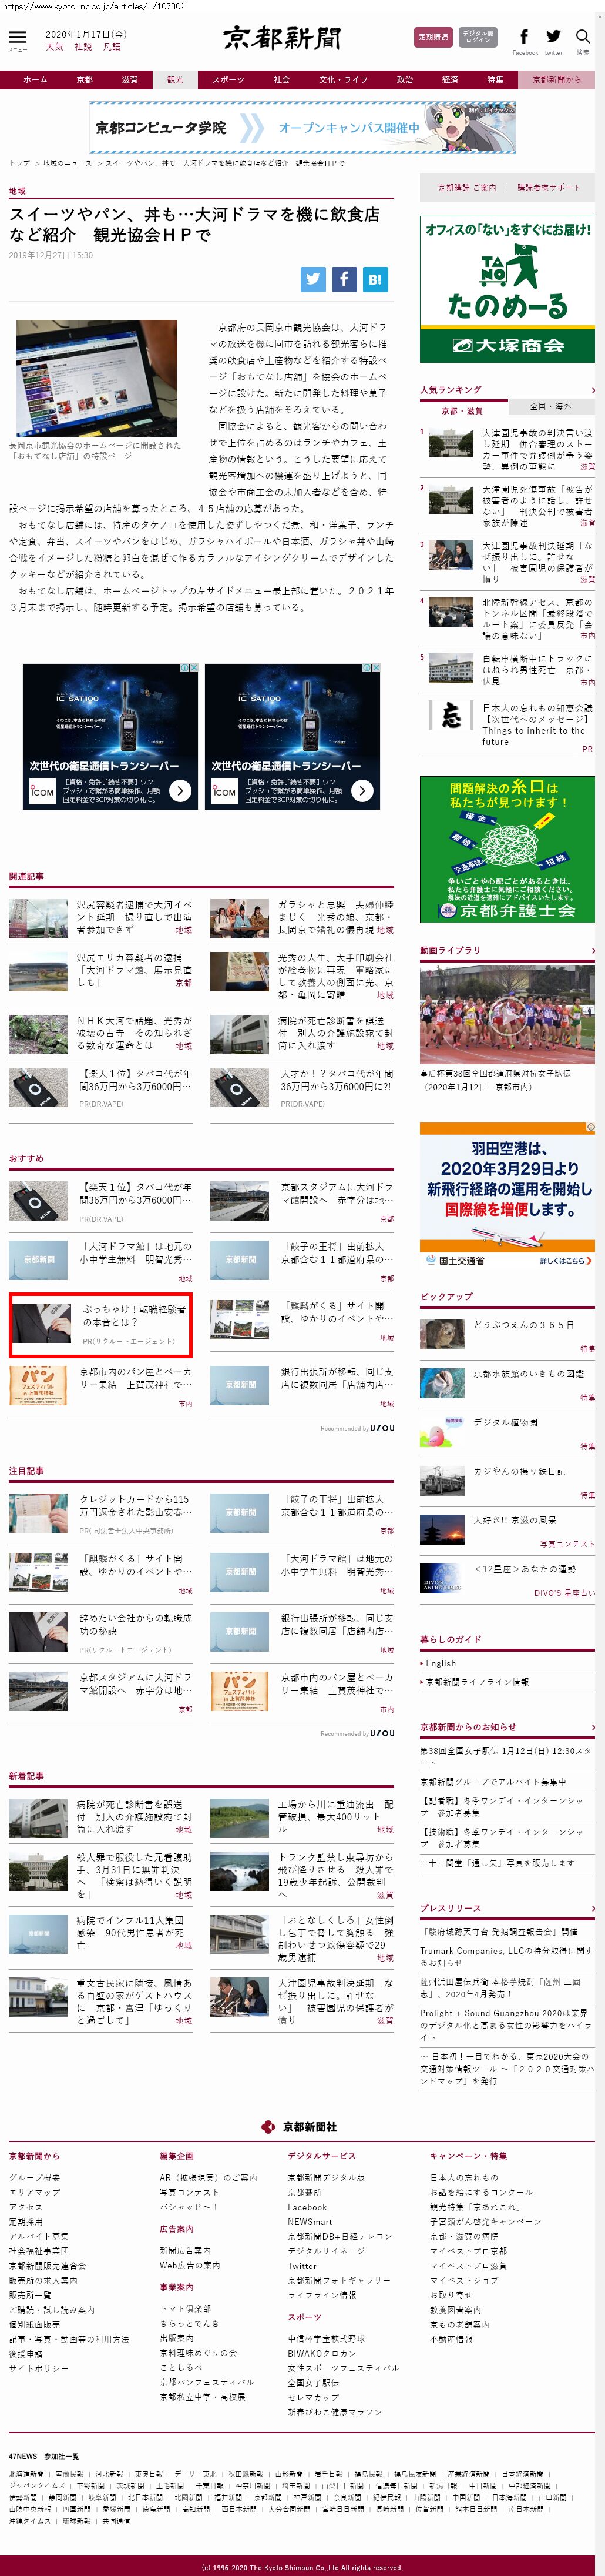Click ad info icon on Haneda banner

pos(591,1127)
